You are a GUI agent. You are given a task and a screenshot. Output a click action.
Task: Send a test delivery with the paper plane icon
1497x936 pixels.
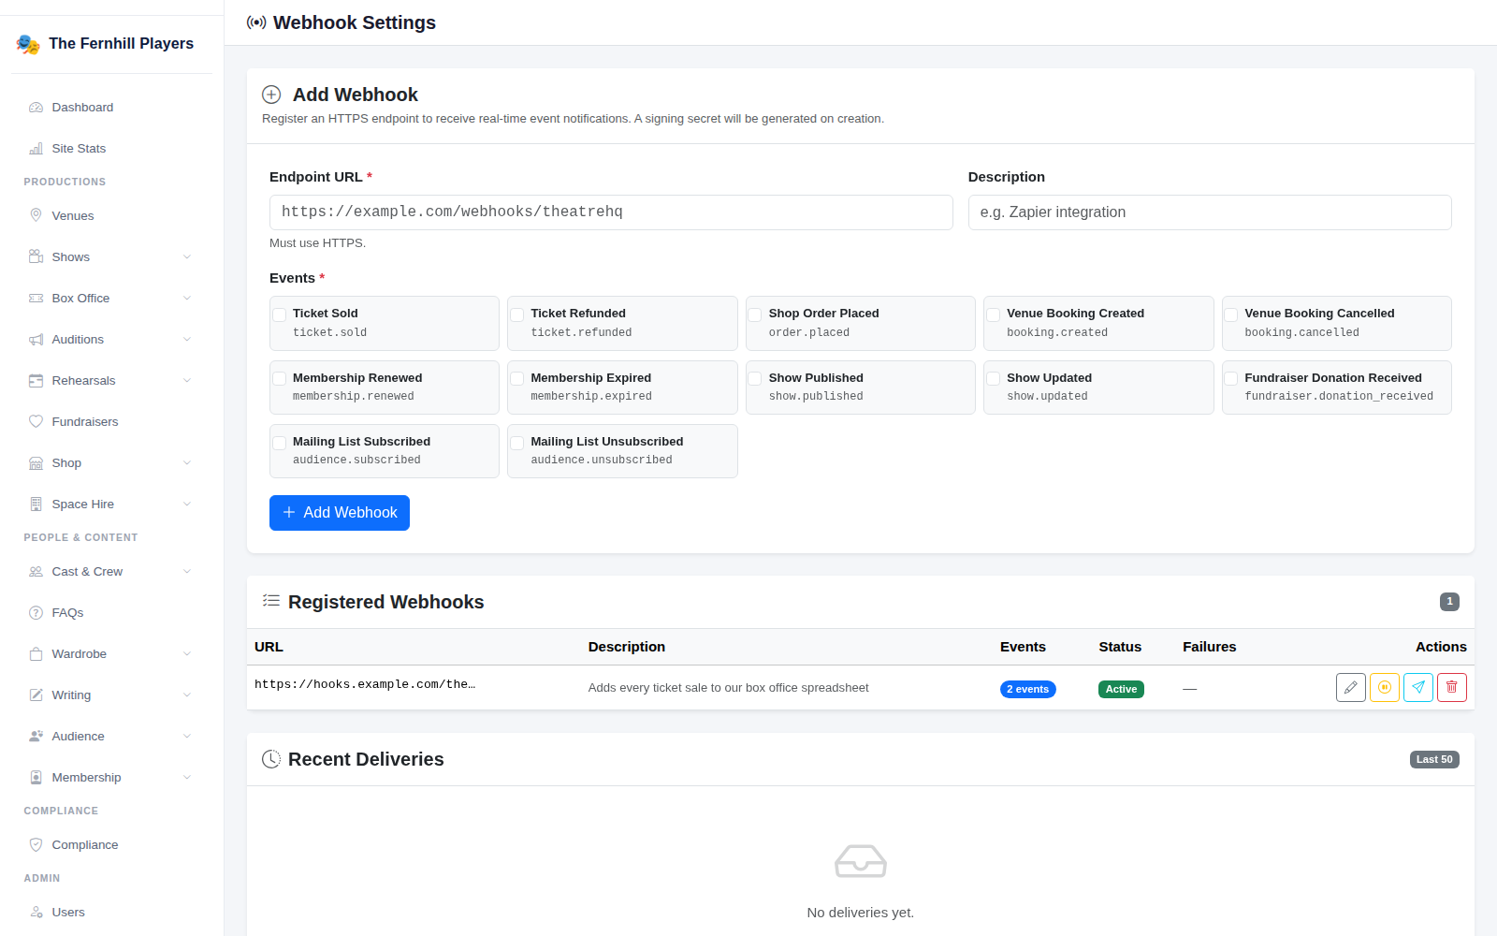[x=1418, y=688]
